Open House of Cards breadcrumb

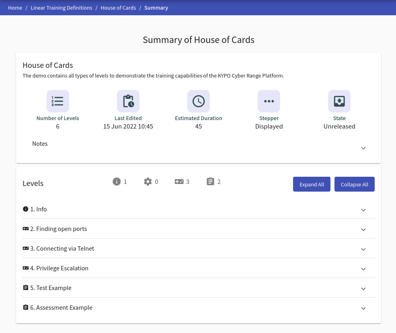coord(118,8)
